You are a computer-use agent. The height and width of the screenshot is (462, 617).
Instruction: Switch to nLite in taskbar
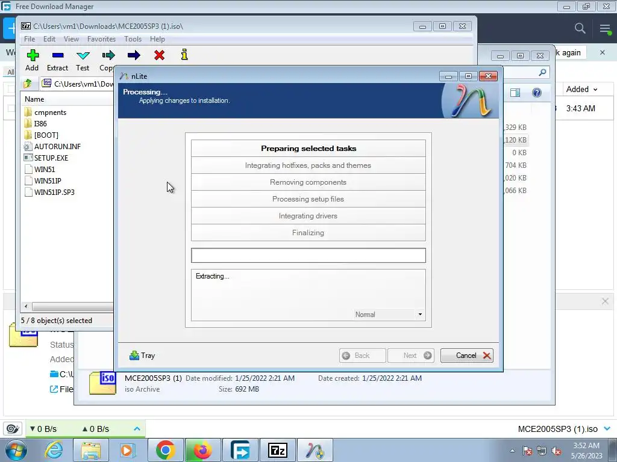click(315, 450)
